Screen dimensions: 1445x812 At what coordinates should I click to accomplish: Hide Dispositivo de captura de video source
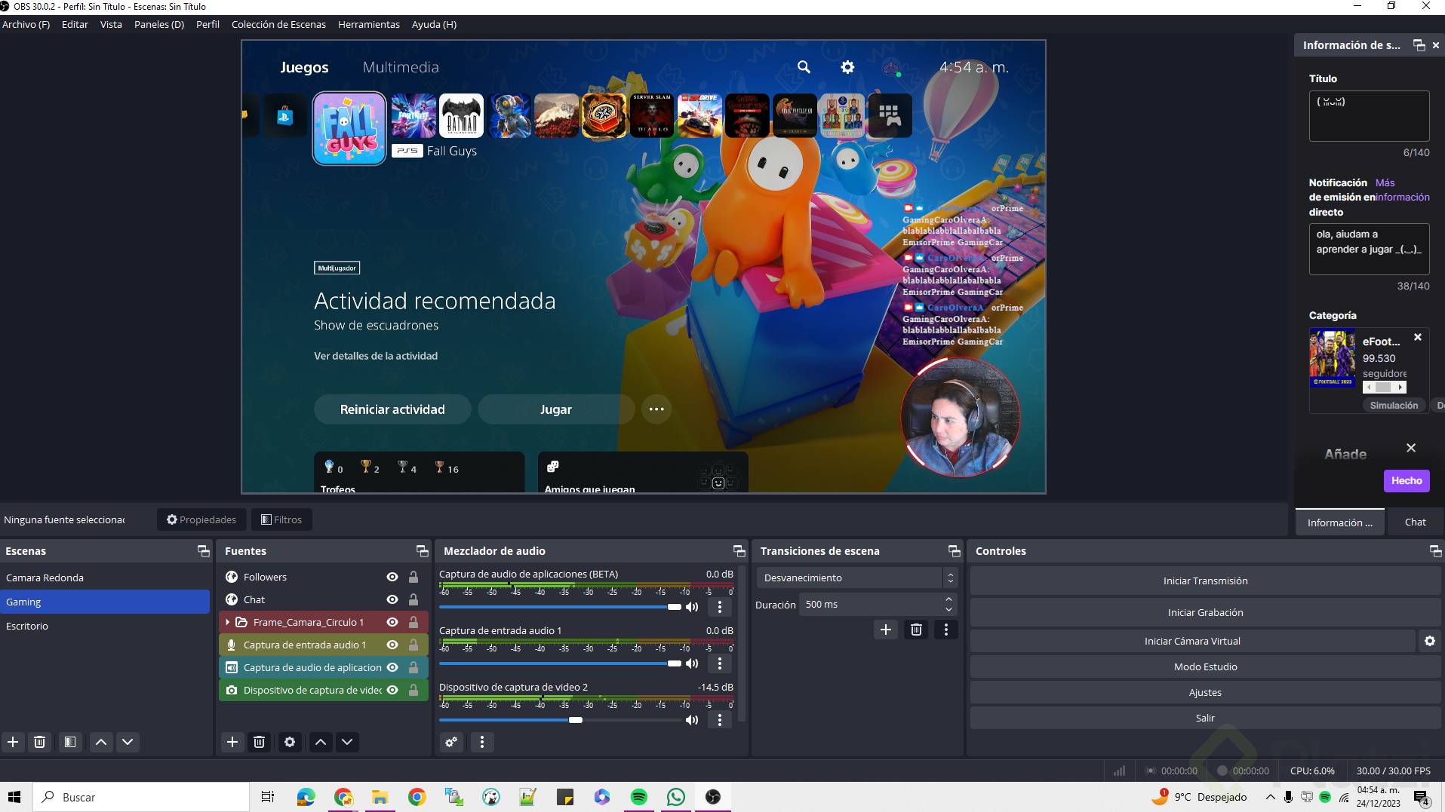[x=392, y=690]
